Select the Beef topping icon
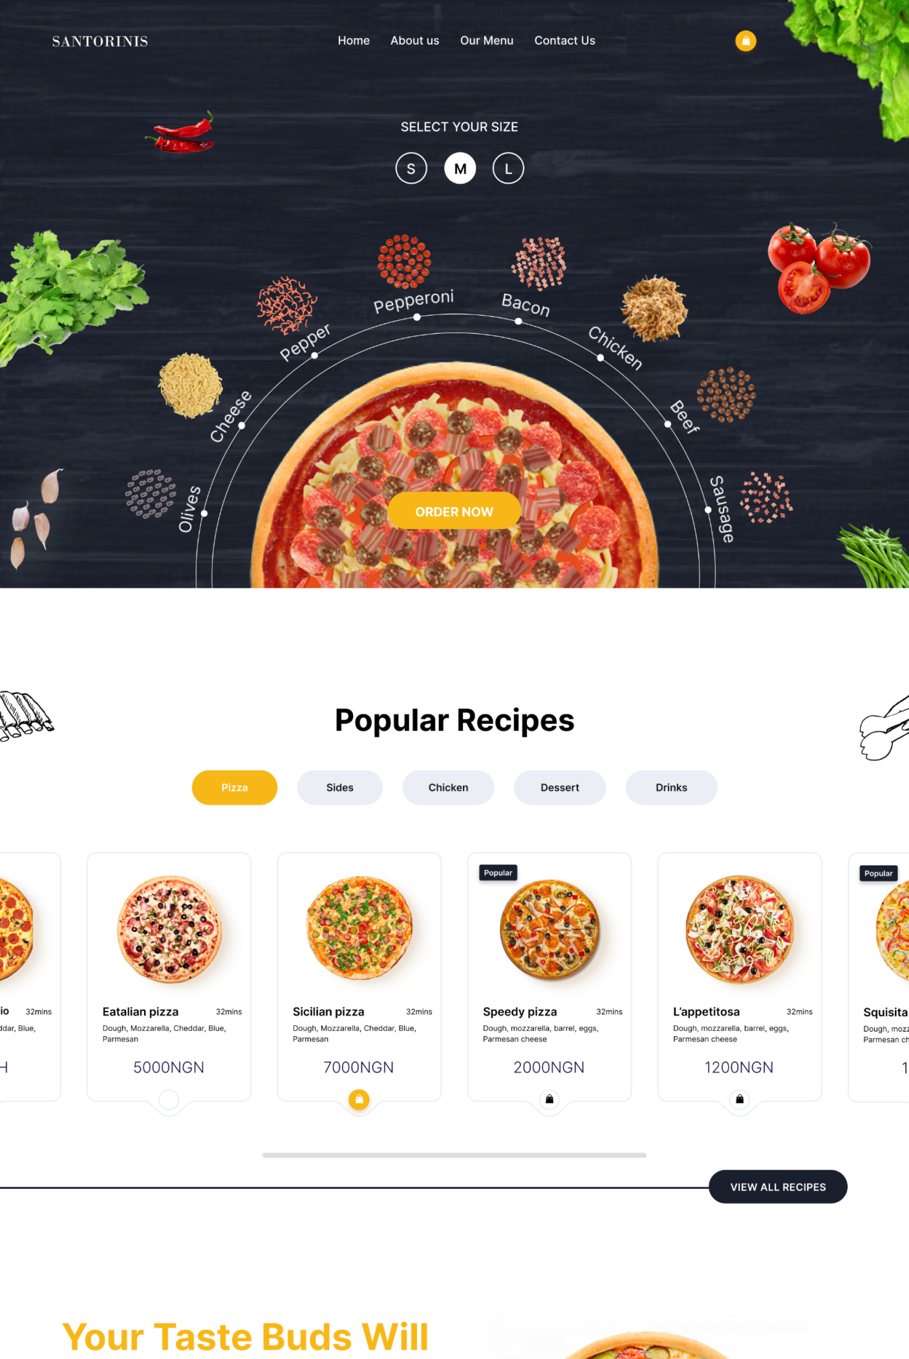Viewport: 909px width, 1359px height. (x=726, y=395)
